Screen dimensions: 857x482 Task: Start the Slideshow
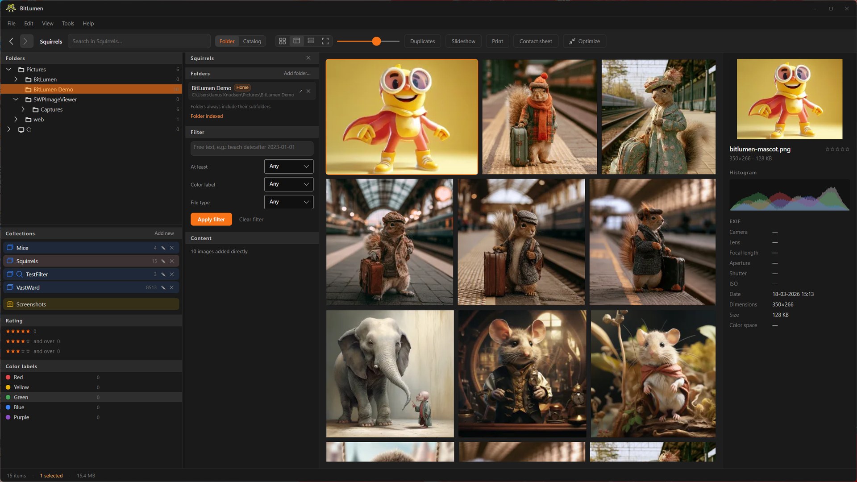click(x=463, y=41)
